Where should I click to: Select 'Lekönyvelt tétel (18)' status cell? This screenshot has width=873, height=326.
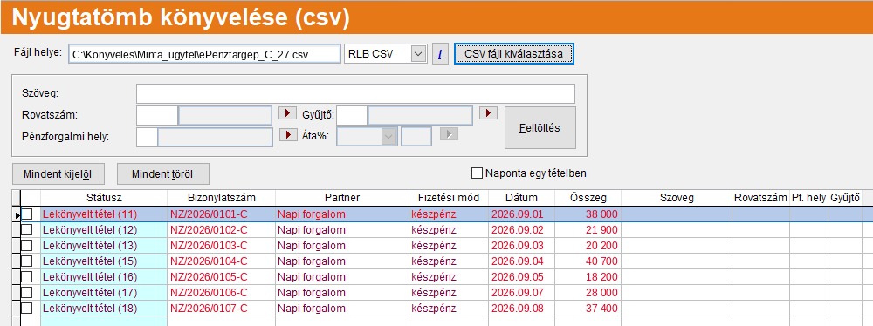pyautogui.click(x=104, y=308)
